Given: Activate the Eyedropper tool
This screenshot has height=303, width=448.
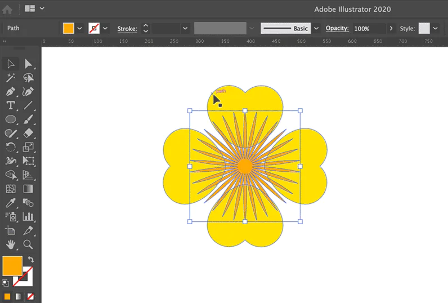Looking at the screenshot, I should pyautogui.click(x=10, y=203).
